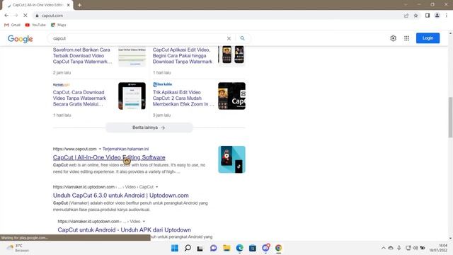
Task: Open Chrome side panel
Action: [428, 16]
